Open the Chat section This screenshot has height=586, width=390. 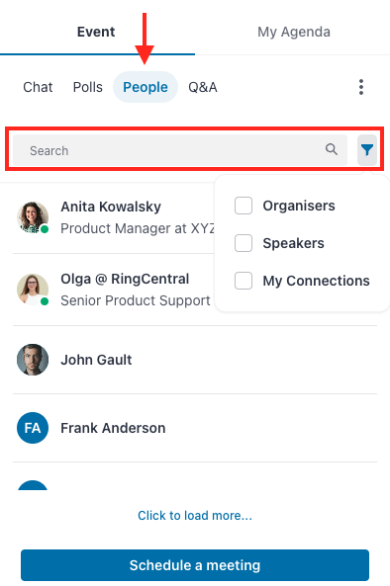click(x=38, y=87)
